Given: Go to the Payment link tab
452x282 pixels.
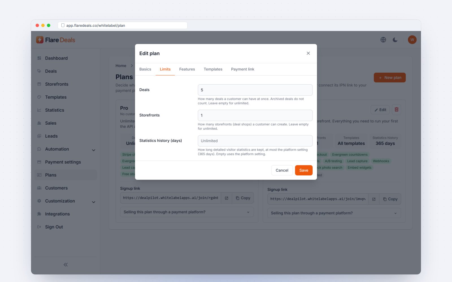Looking at the screenshot, I should point(243,69).
